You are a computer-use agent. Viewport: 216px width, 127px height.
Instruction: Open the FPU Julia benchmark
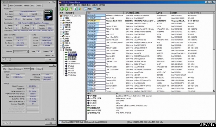coord(70,70)
